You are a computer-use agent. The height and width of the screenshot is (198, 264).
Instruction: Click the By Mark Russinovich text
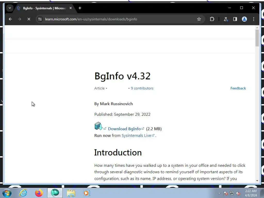[113, 104]
